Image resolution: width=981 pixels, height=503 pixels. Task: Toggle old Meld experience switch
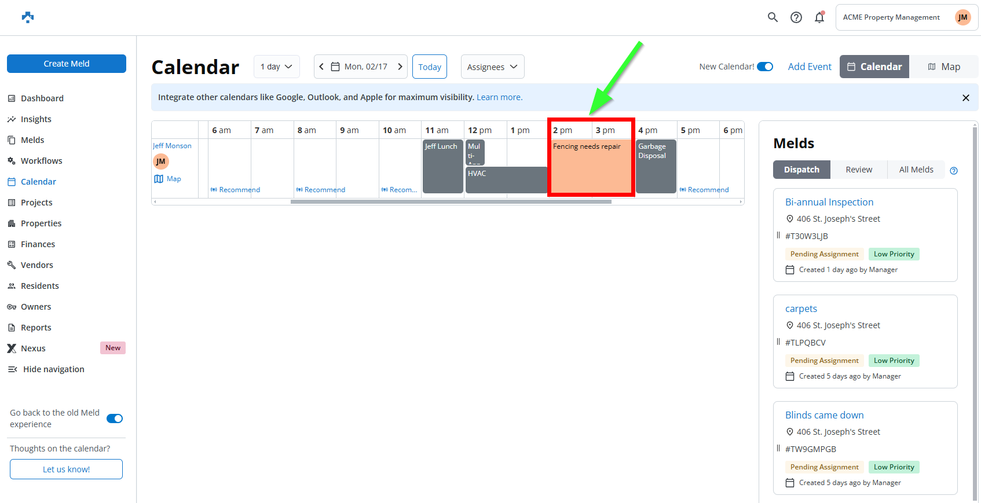click(x=115, y=418)
